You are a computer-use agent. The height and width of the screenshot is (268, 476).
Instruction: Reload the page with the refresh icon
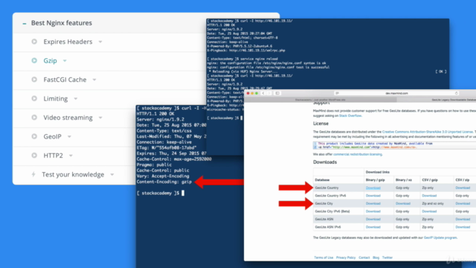[x=456, y=93]
